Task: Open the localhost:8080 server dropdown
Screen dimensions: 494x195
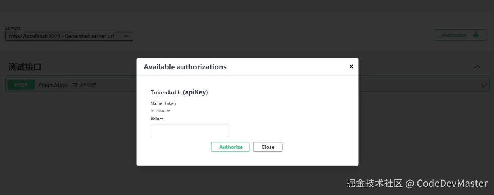Action: pos(69,36)
